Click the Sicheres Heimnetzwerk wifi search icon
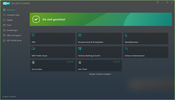 coord(126,49)
